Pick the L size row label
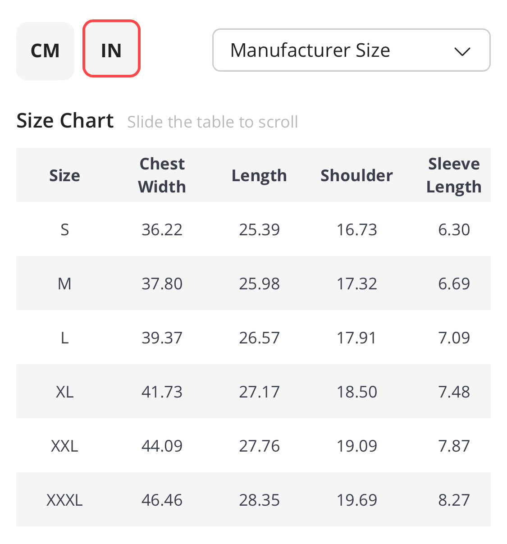This screenshot has width=507, height=544. 64,338
